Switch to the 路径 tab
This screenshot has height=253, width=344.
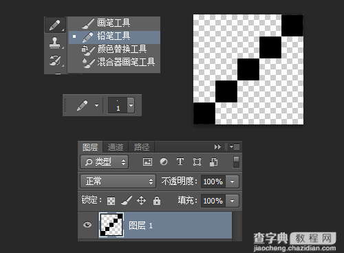[142, 147]
